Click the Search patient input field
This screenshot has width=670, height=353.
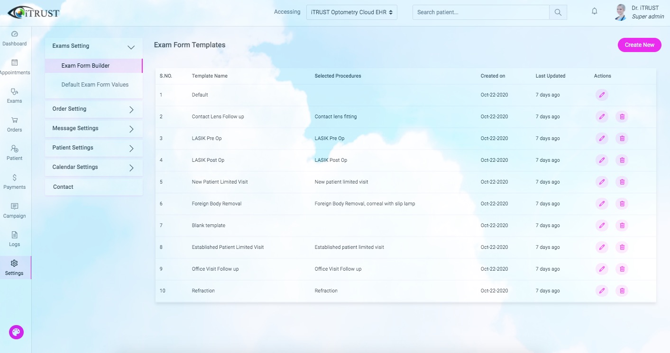click(479, 12)
